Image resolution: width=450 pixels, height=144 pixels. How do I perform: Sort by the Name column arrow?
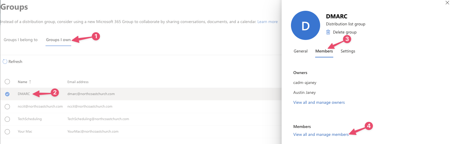tap(30, 82)
